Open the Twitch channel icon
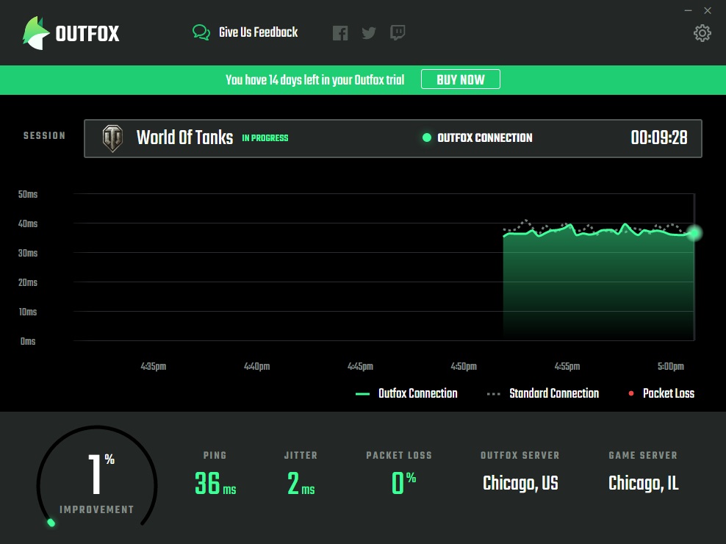Image resolution: width=726 pixels, height=544 pixels. pyautogui.click(x=398, y=32)
